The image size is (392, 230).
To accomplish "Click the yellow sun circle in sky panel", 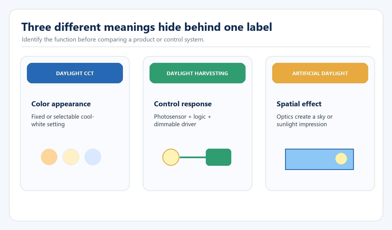I will pyautogui.click(x=341, y=159).
